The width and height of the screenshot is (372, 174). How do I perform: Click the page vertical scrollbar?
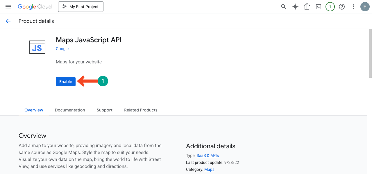click(x=370, y=53)
